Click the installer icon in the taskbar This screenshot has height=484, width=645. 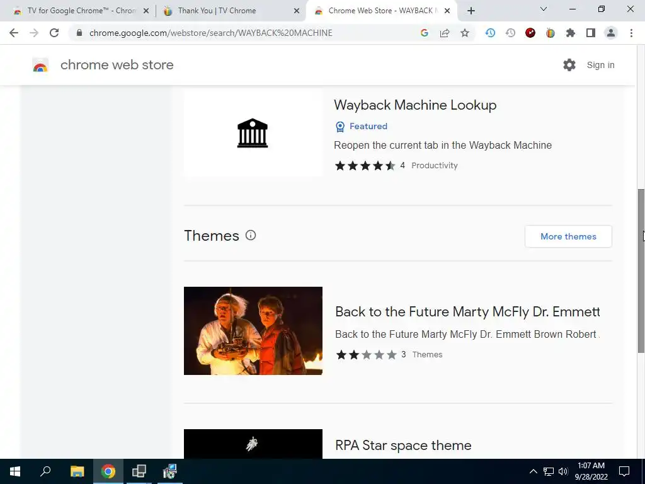pyautogui.click(x=169, y=471)
